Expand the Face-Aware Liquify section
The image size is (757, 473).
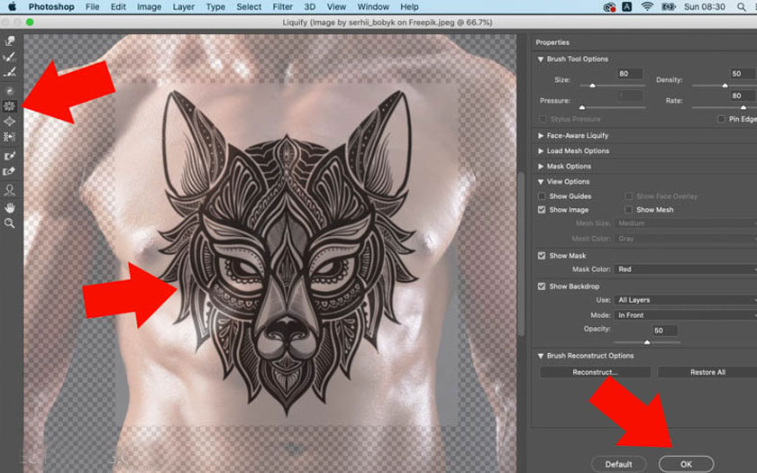540,135
